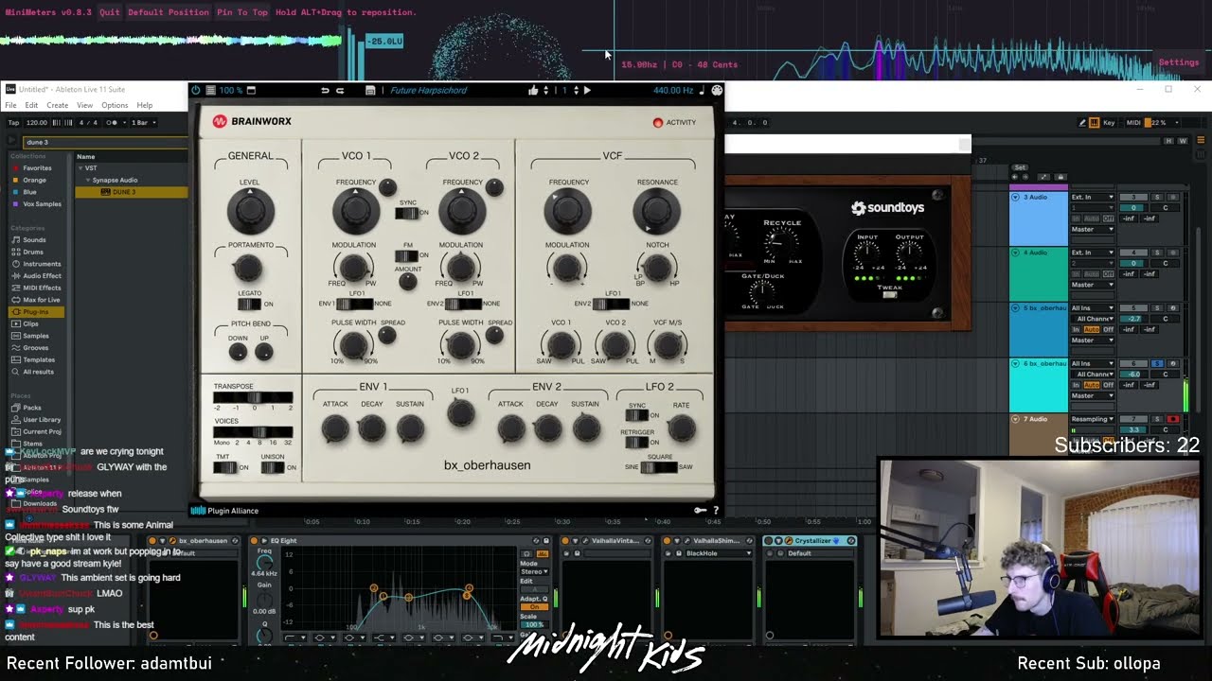Image resolution: width=1212 pixels, height=681 pixels.
Task: Collapse the VST folder in browser
Action: coord(81,168)
